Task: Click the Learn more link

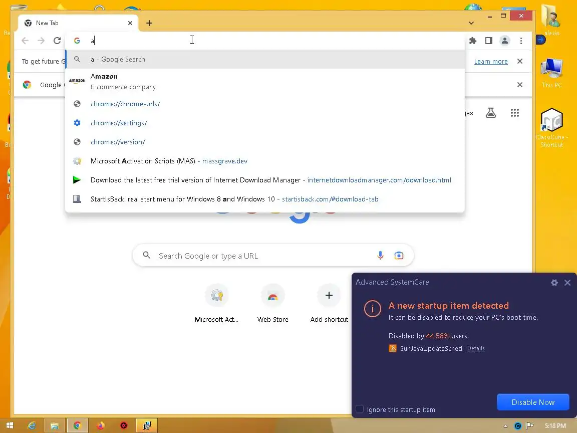Action: coord(490,62)
